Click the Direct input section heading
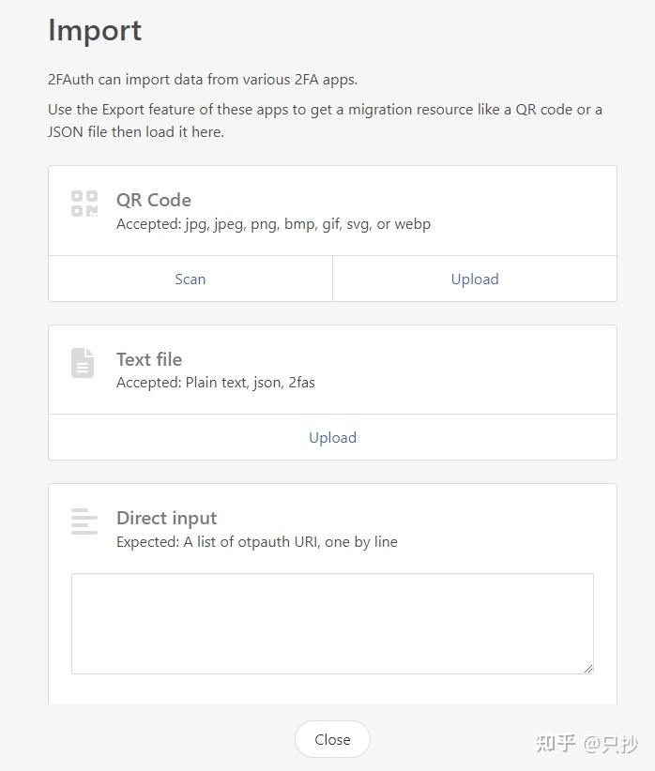The image size is (655, 771). [166, 518]
